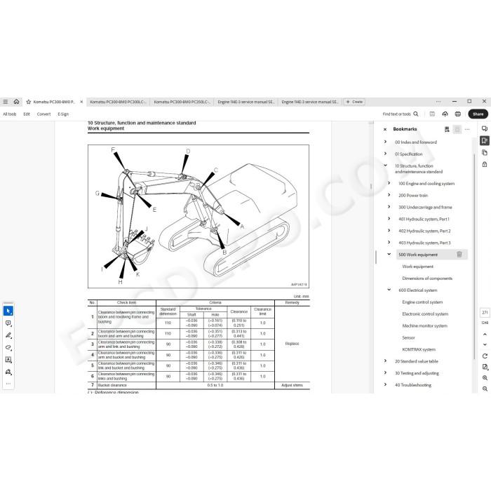Open the Electronic control system bookmark

pyautogui.click(x=425, y=314)
